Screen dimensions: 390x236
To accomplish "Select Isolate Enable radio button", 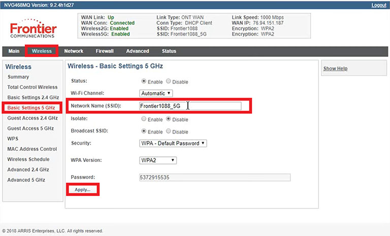I will (144, 119).
